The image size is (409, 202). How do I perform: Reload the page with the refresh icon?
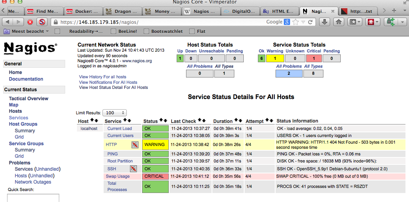310,22
